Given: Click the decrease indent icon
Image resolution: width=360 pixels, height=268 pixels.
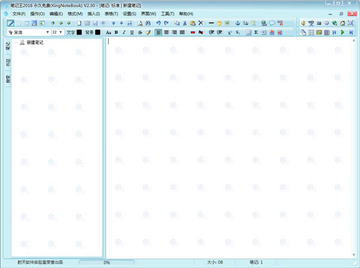Looking at the screenshot, I should click(x=211, y=32).
